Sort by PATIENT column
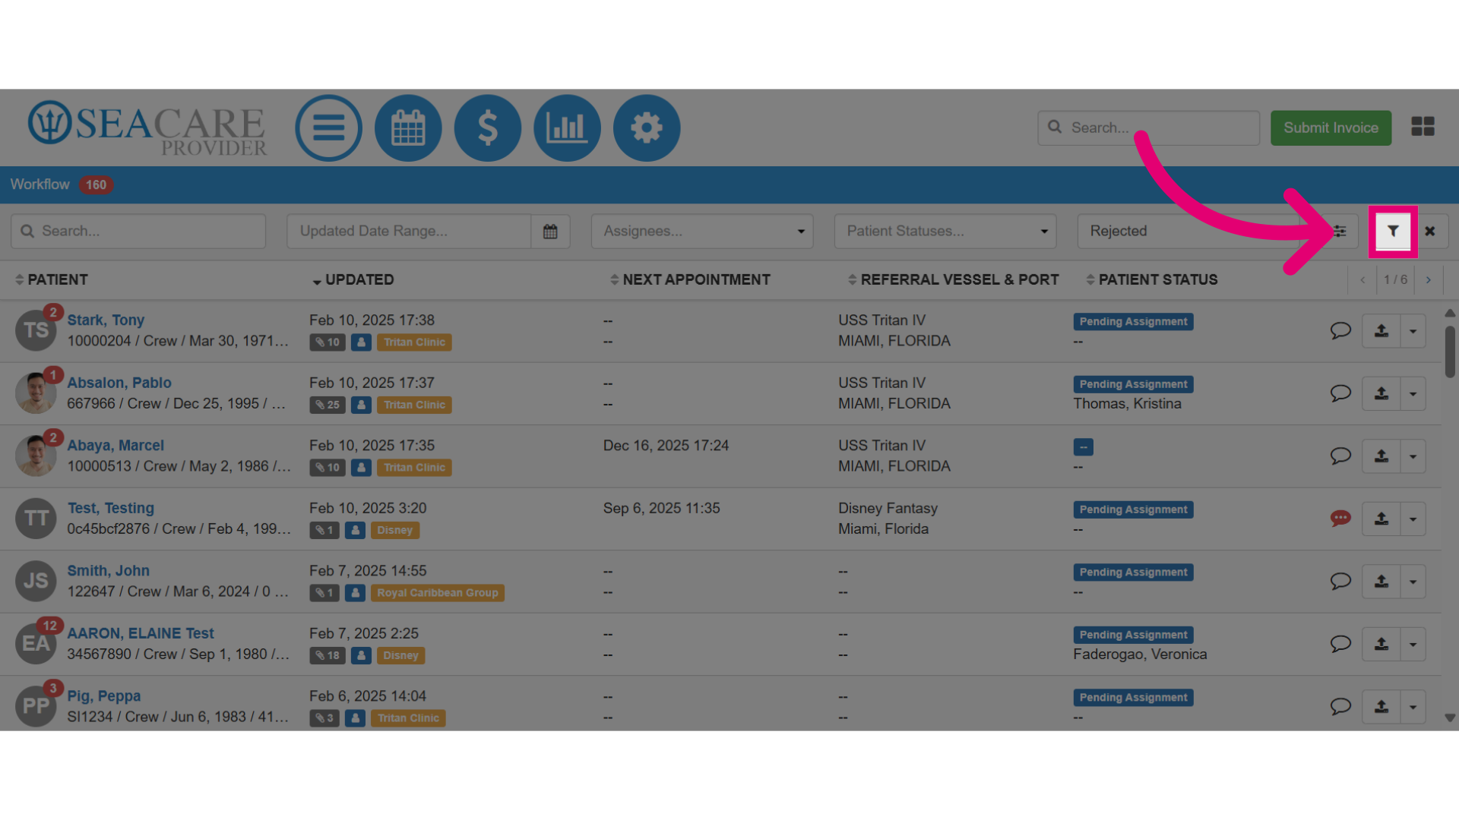This screenshot has height=820, width=1459. coord(51,279)
